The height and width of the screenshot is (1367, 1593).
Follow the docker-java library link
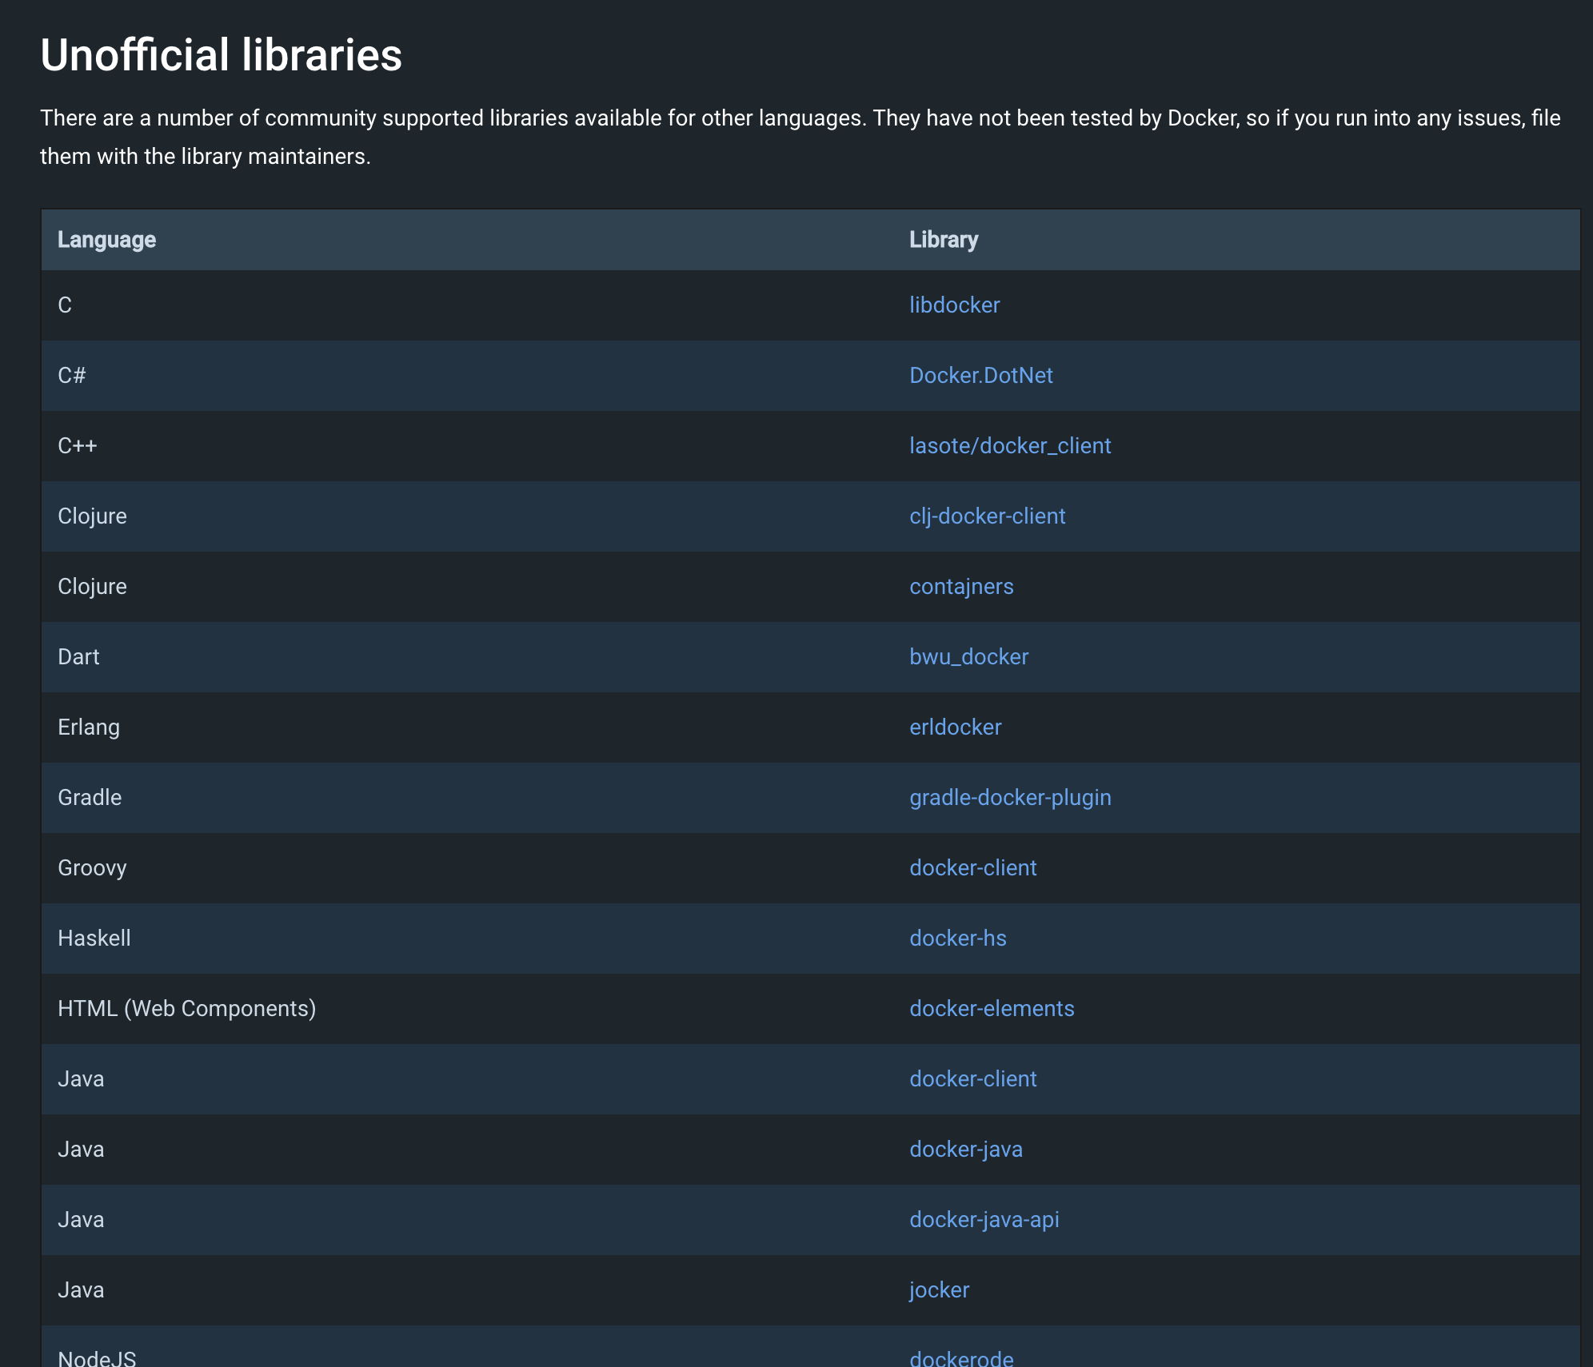pyautogui.click(x=965, y=1150)
